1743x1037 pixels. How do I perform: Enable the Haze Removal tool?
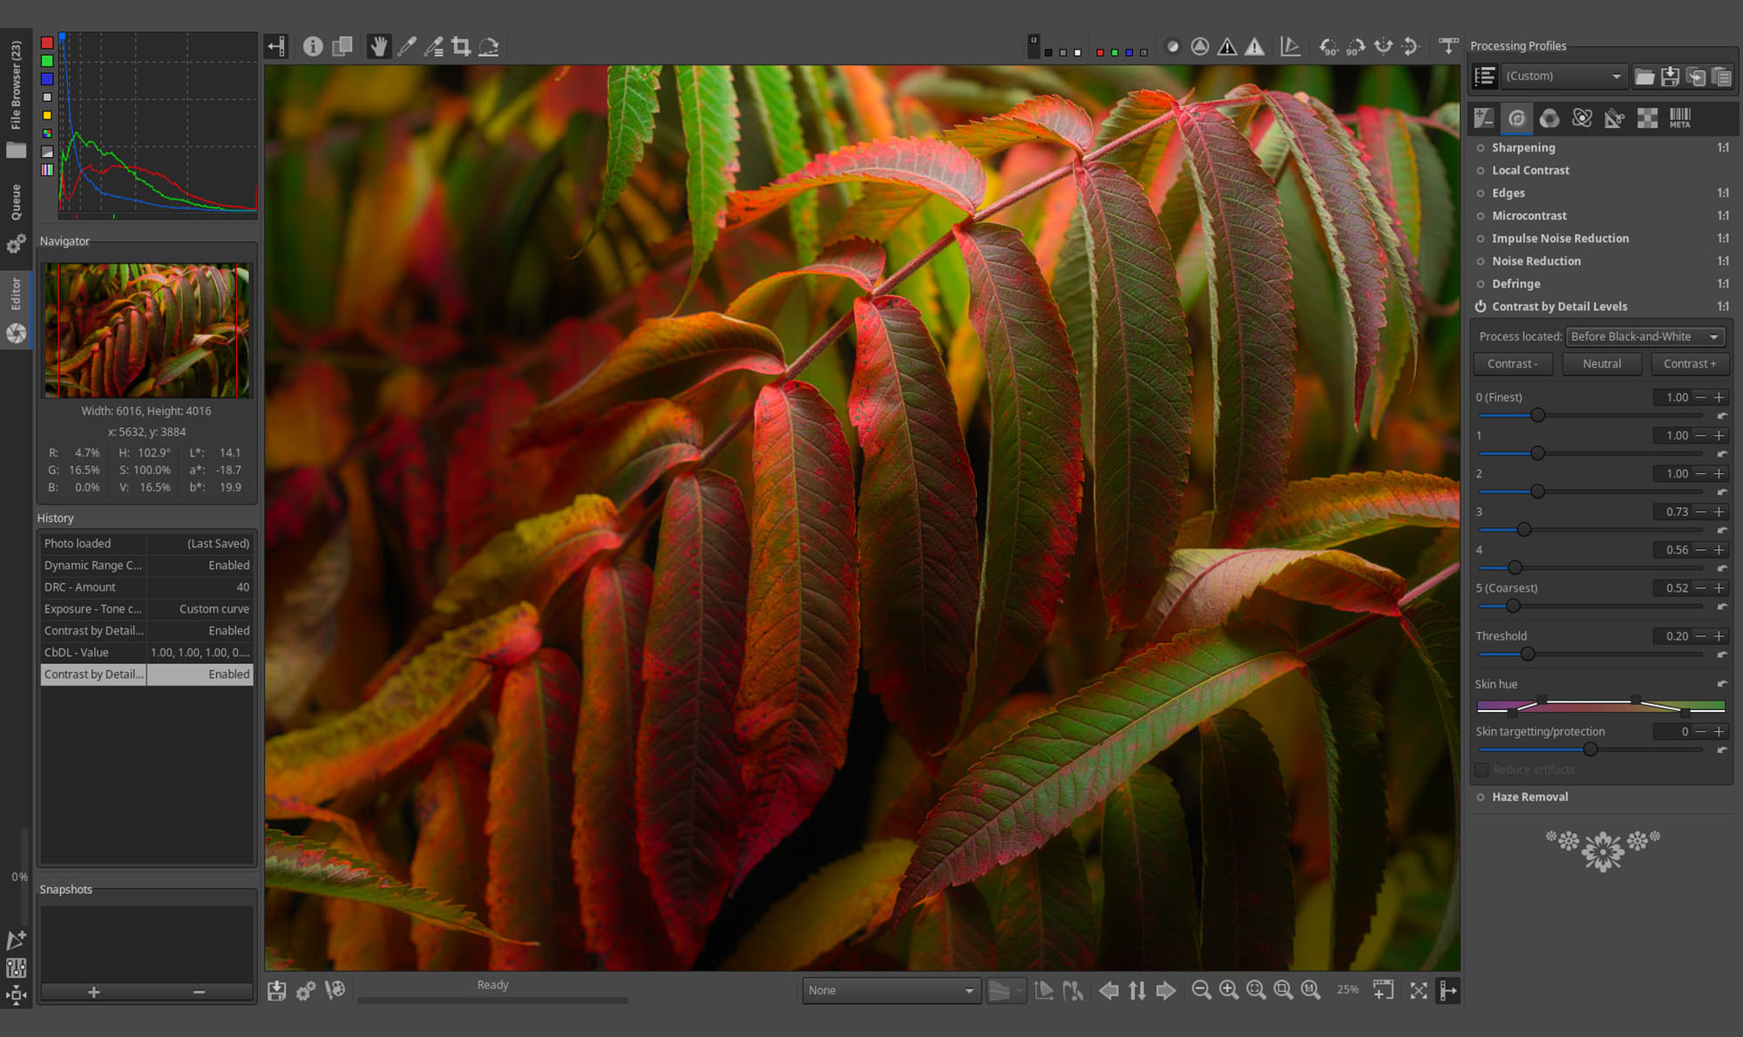click(x=1481, y=797)
